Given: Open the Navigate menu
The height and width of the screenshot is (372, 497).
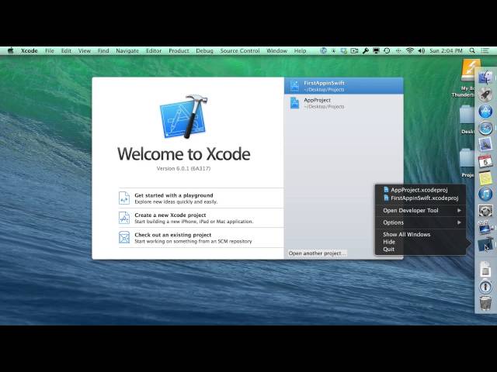Looking at the screenshot, I should (127, 50).
